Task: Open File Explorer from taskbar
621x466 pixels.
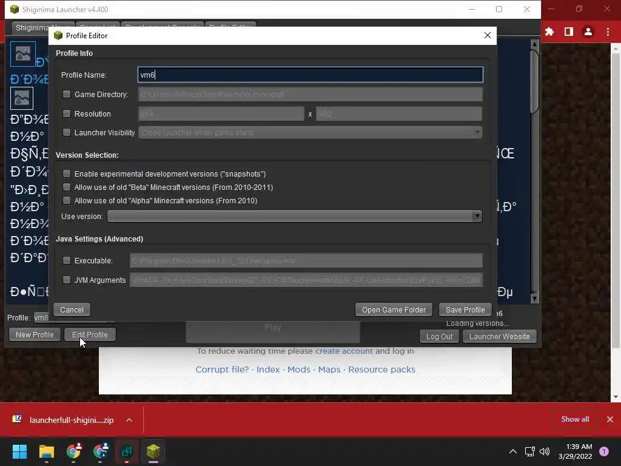Action: click(46, 451)
